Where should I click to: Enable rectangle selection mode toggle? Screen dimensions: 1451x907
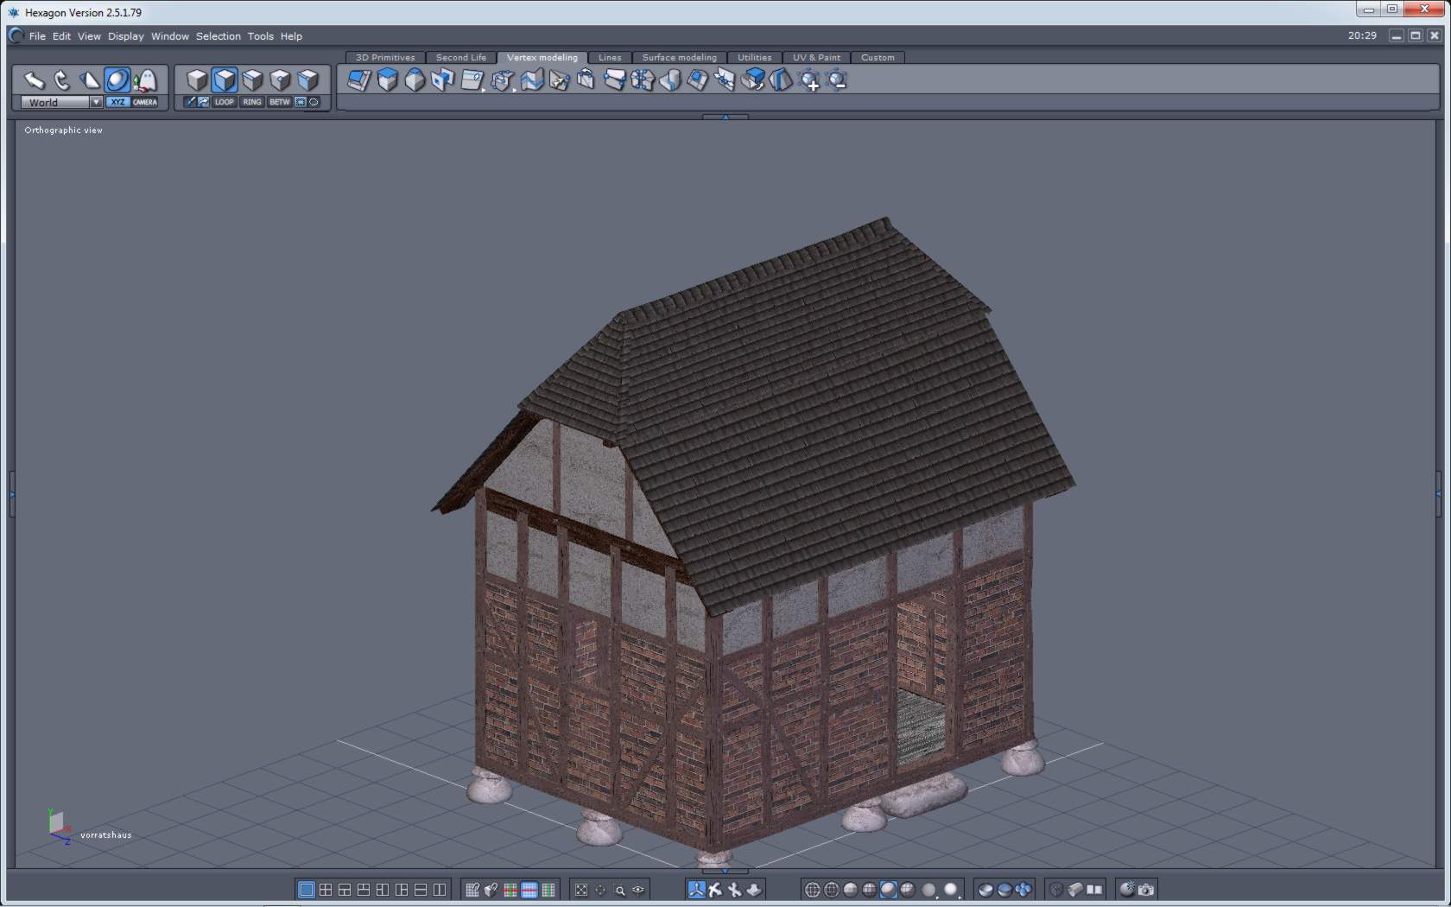[x=301, y=102]
